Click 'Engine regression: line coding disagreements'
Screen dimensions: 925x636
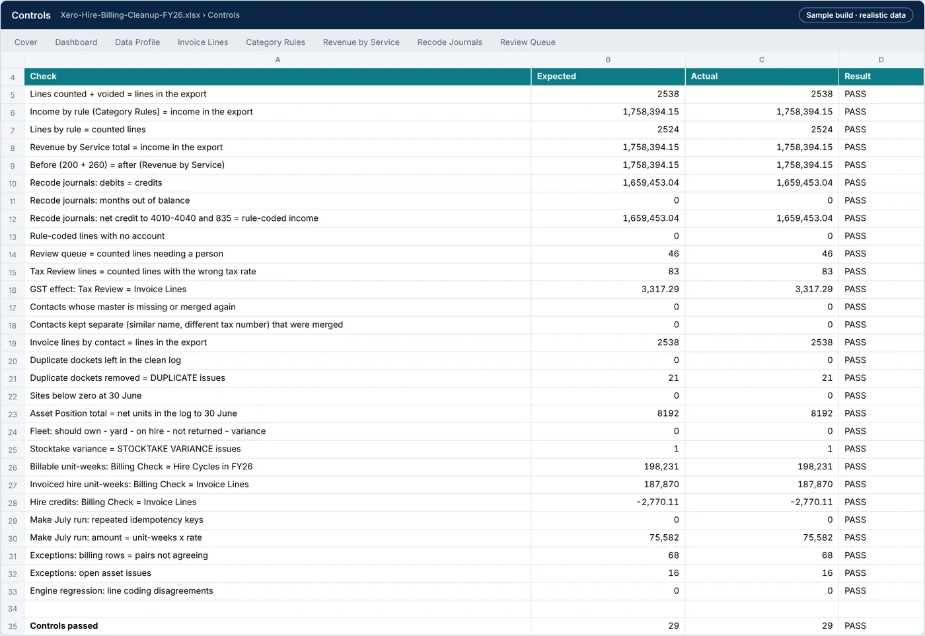coord(277,591)
